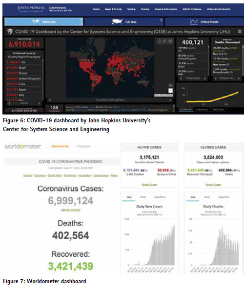
Task: Click the line-chart icon on Critical Trends tab
Action: click(194, 22)
